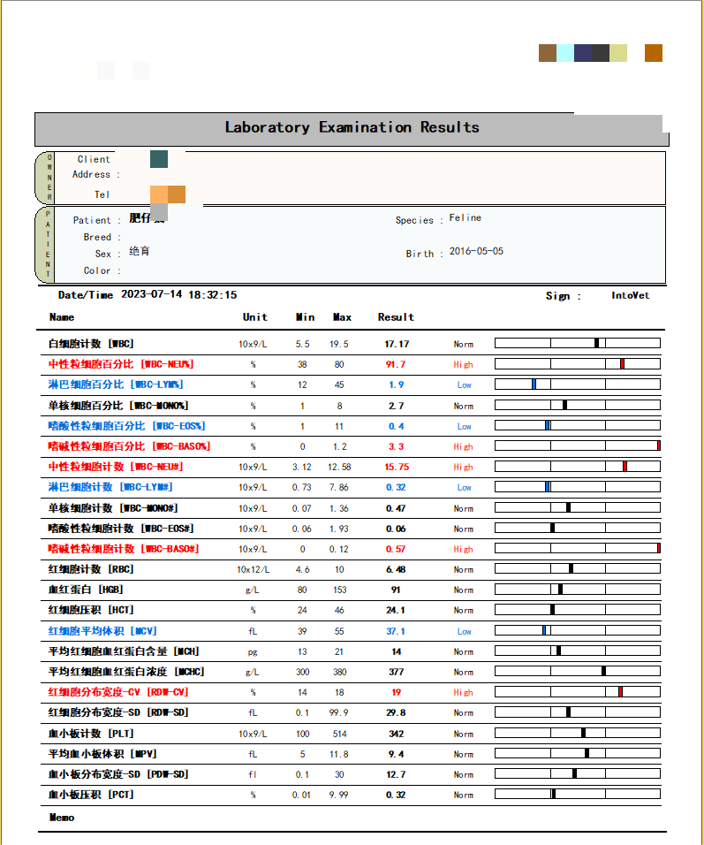The width and height of the screenshot is (704, 845).
Task: Click the blue WBC-LYM% range indicator
Action: click(534, 384)
